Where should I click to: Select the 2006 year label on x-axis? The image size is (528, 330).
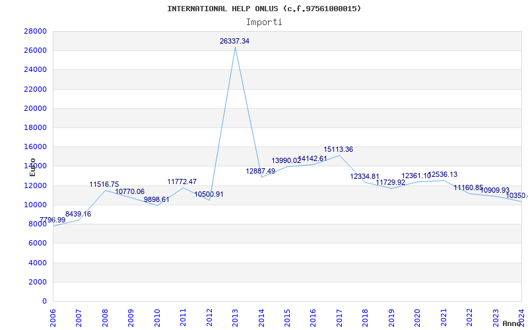pos(53,317)
